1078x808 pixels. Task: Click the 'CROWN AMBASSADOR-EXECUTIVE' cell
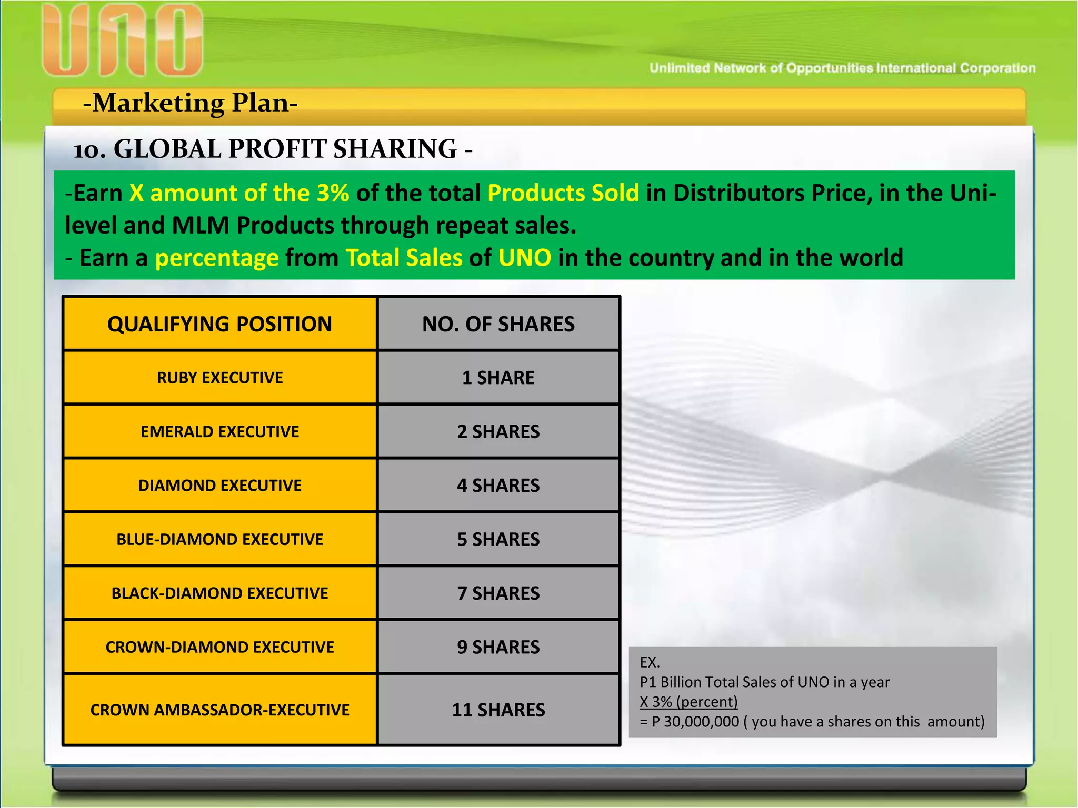tap(220, 710)
